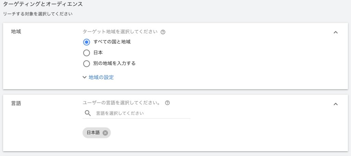Expand the down chevron before 地域の設定
The image size is (351, 156).
pos(85,77)
